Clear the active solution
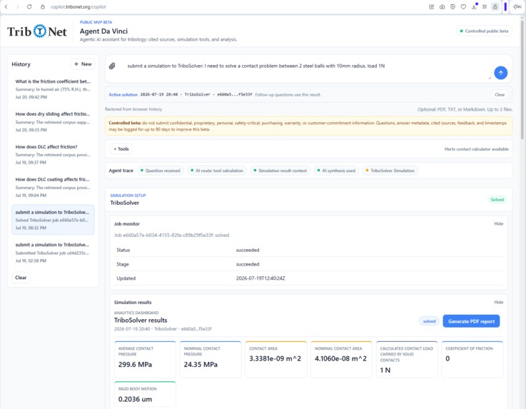This screenshot has height=409, width=526. 500,95
